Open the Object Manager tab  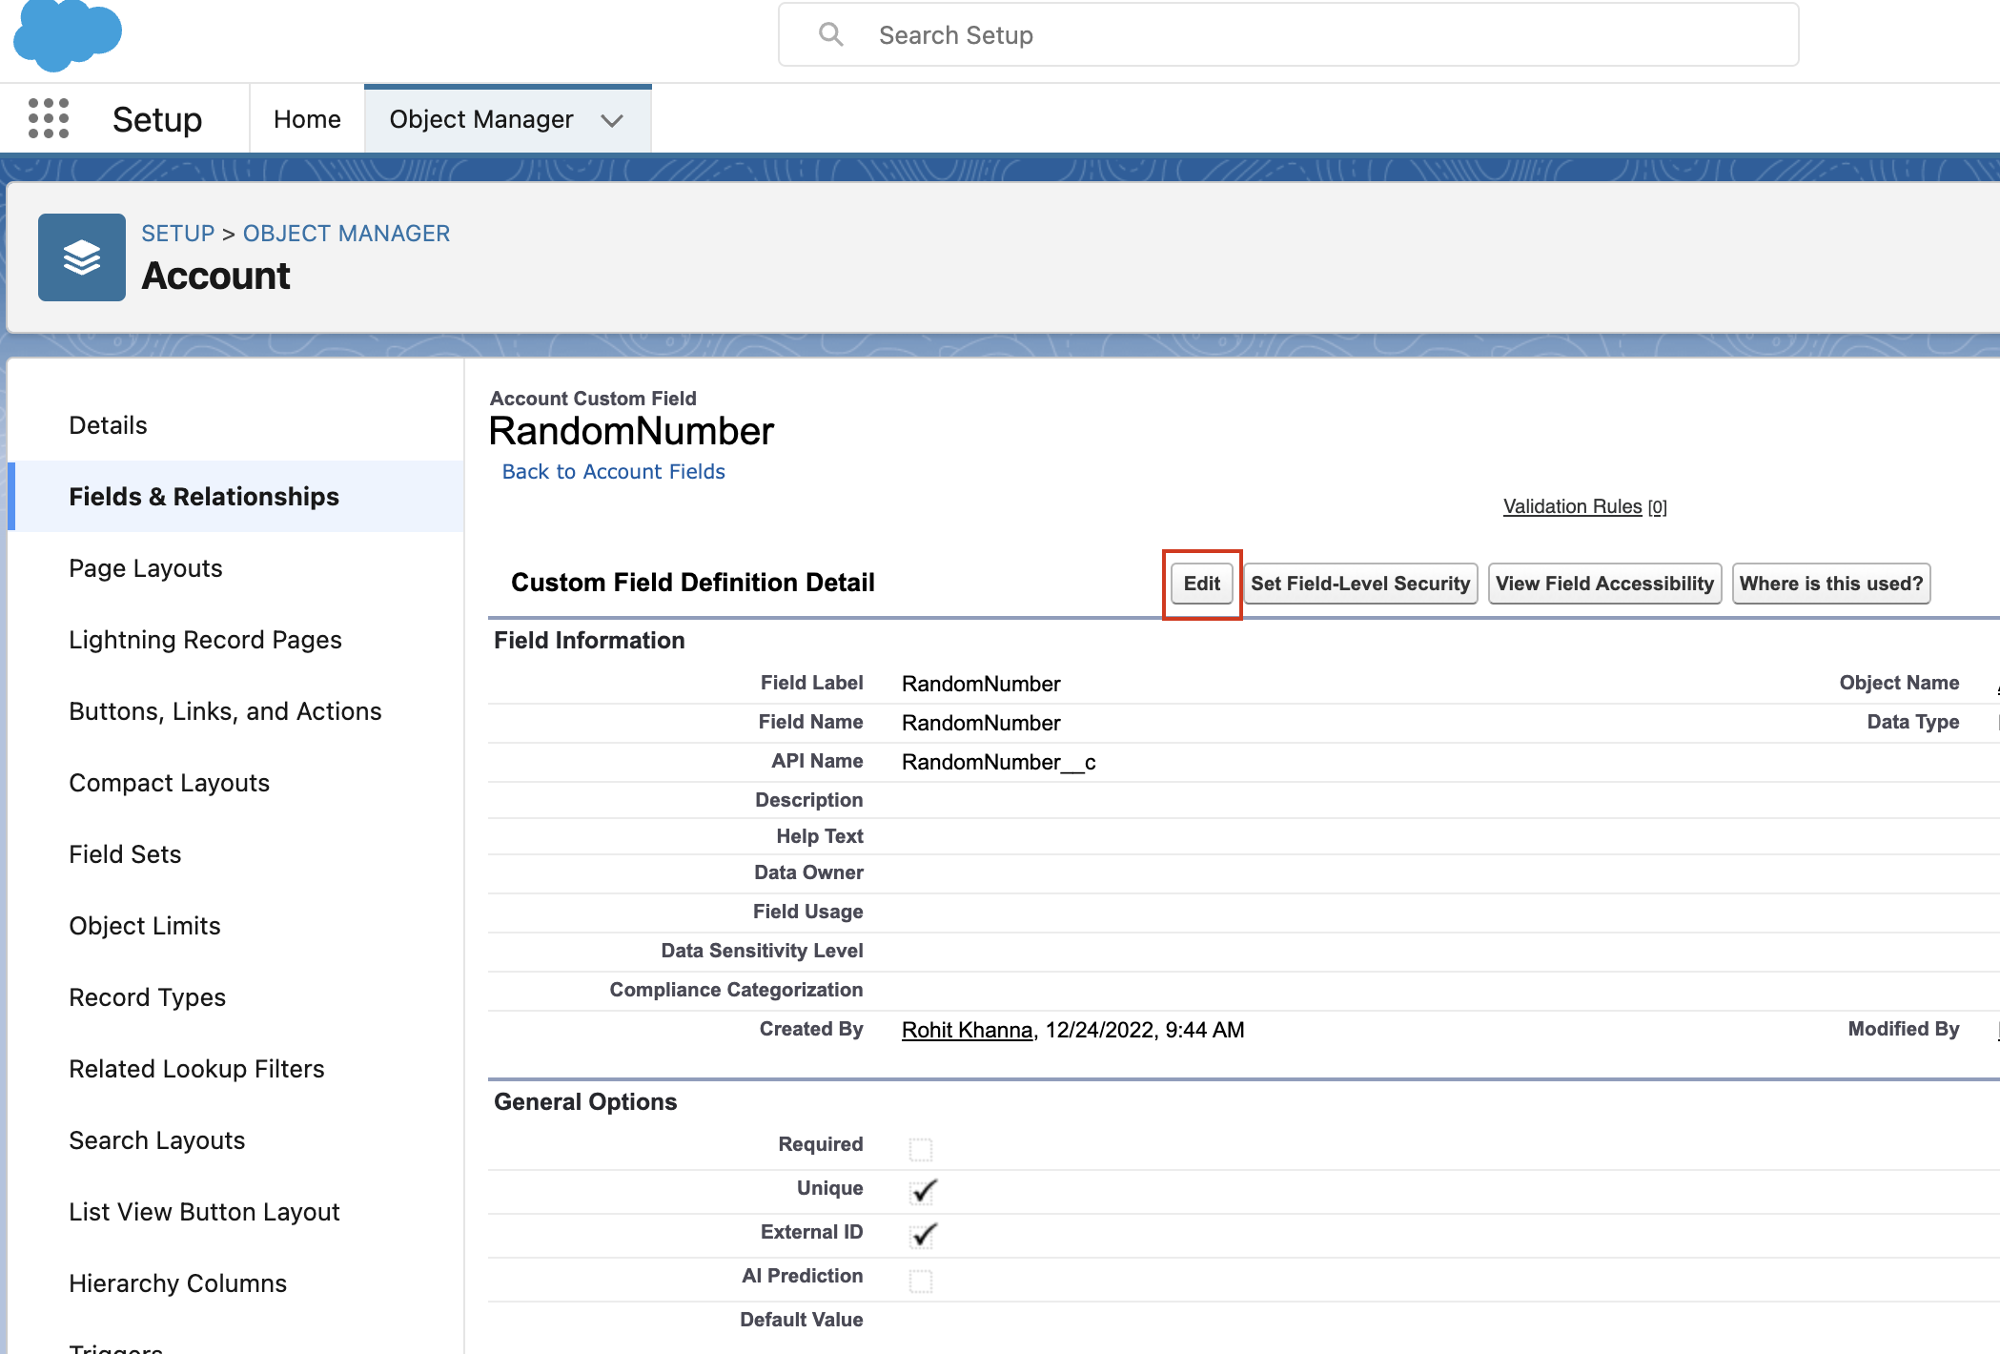click(481, 119)
